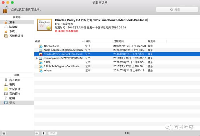Click the padlock icon to lock login keychain
This screenshot has height=136, width=200.
click(6, 10)
